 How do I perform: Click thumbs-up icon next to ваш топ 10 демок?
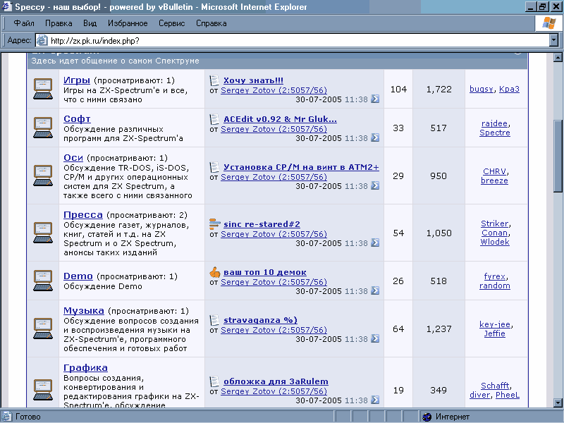pos(215,272)
